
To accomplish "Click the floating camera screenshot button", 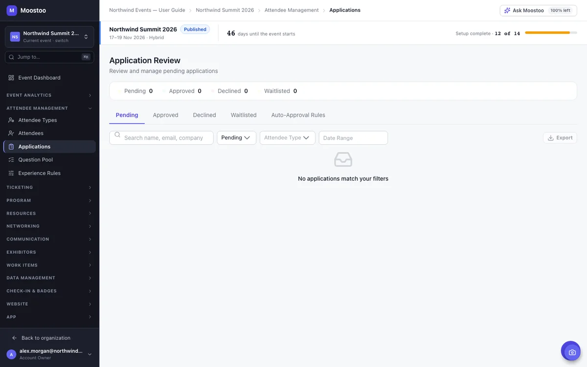I will [570, 351].
